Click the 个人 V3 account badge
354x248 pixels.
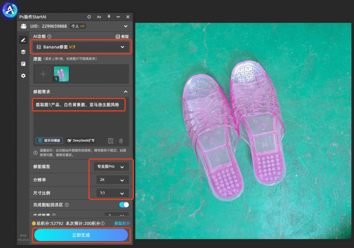(x=78, y=26)
